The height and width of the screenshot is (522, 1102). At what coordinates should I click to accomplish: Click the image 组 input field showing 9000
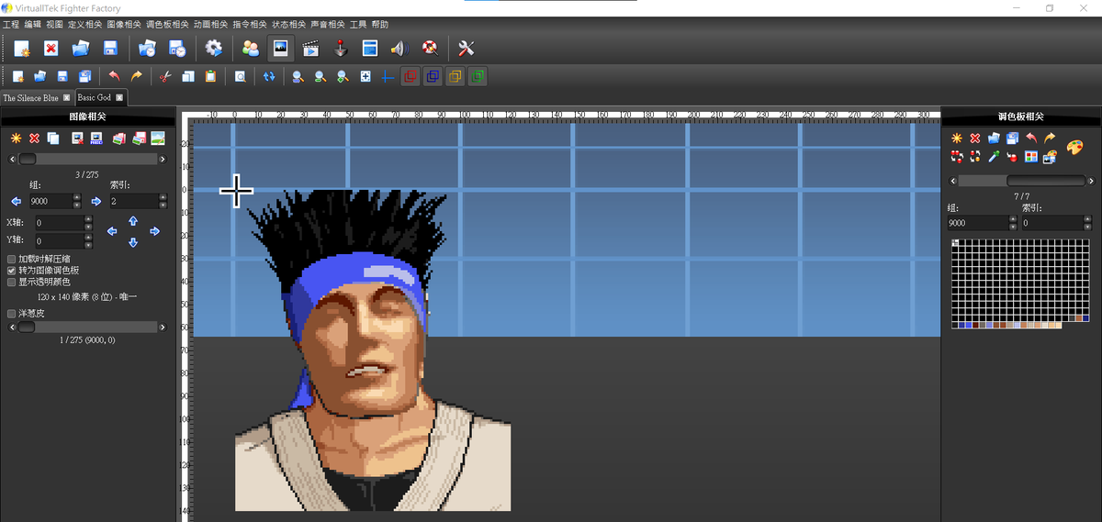pos(53,201)
